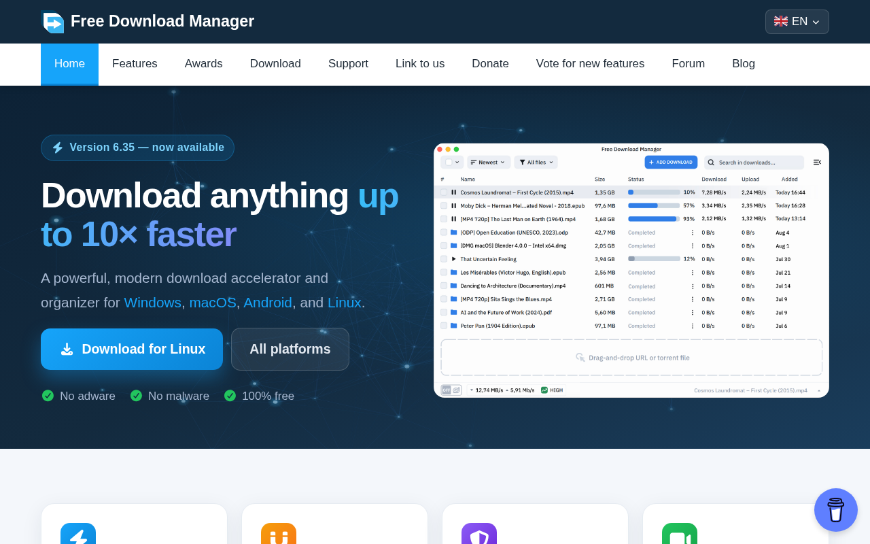The image size is (870, 544).
Task: Click the Last Man on Earth 93% progress bar
Action: point(654,219)
